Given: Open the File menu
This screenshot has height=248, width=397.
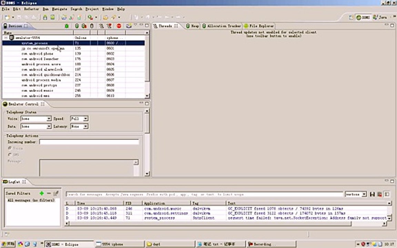Looking at the screenshot, I should 6,9.
